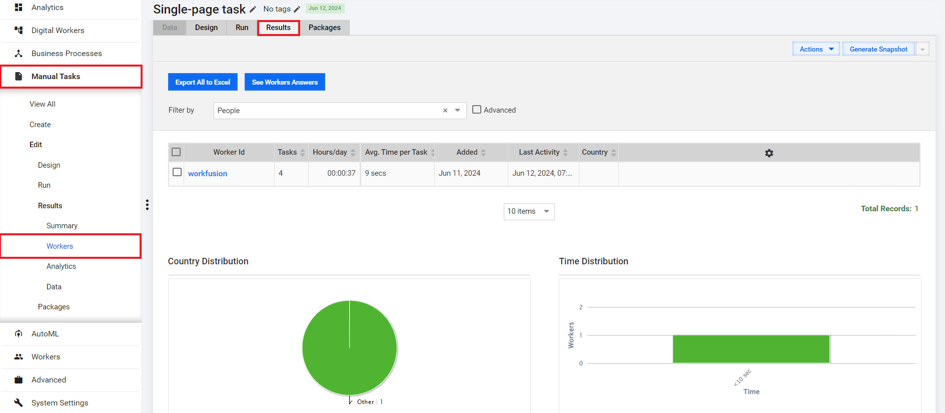945x413 pixels.
Task: Clear the People filter with the X
Action: point(445,111)
